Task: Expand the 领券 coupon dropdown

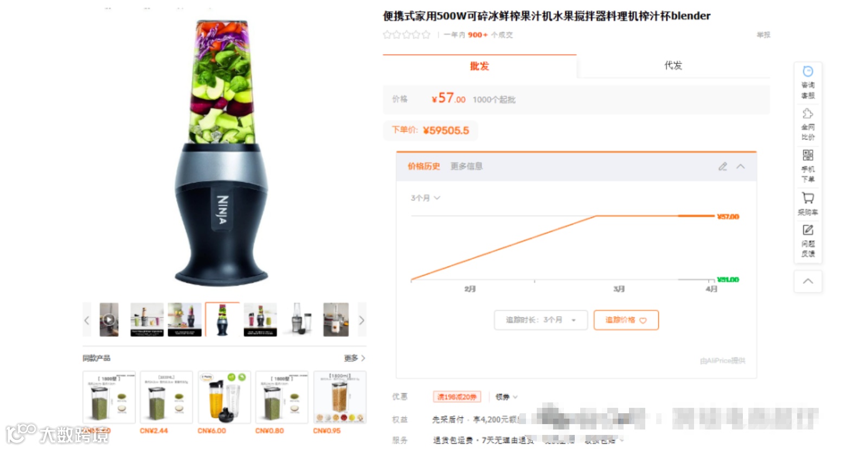Action: pos(506,397)
